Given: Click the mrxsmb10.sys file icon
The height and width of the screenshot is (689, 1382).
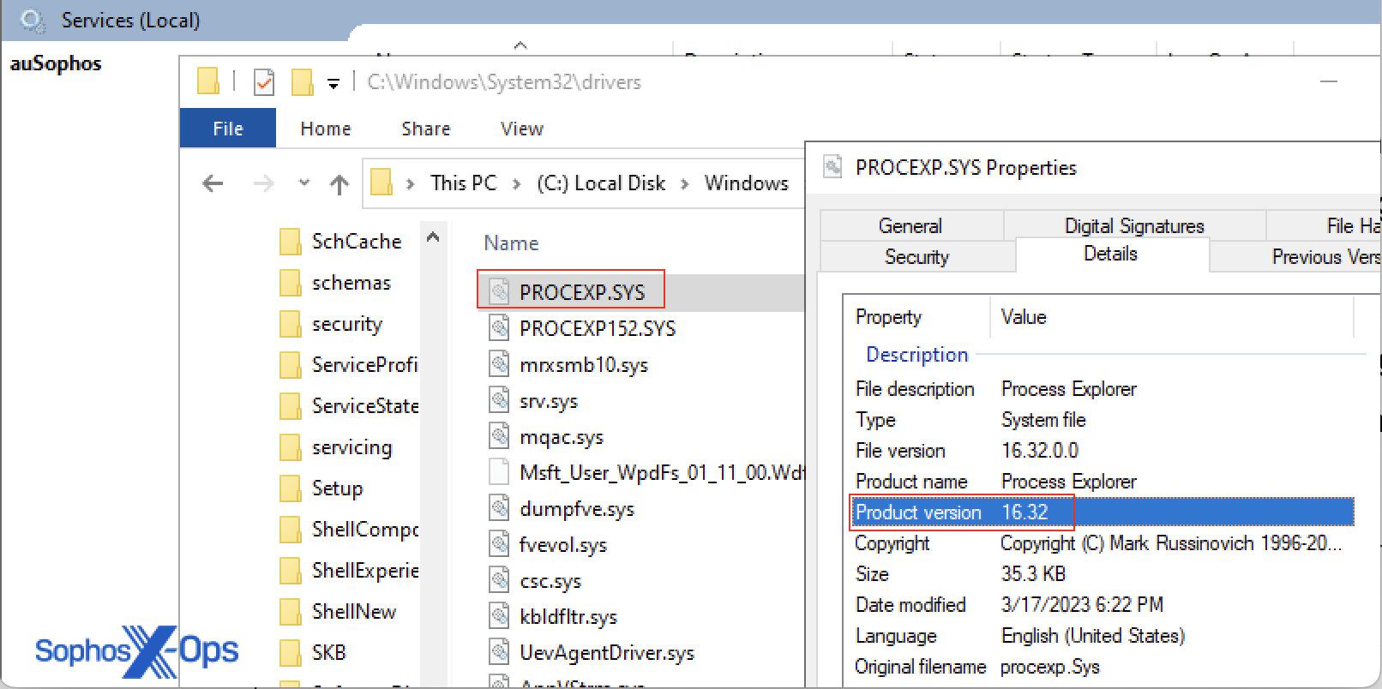Looking at the screenshot, I should coord(499,364).
